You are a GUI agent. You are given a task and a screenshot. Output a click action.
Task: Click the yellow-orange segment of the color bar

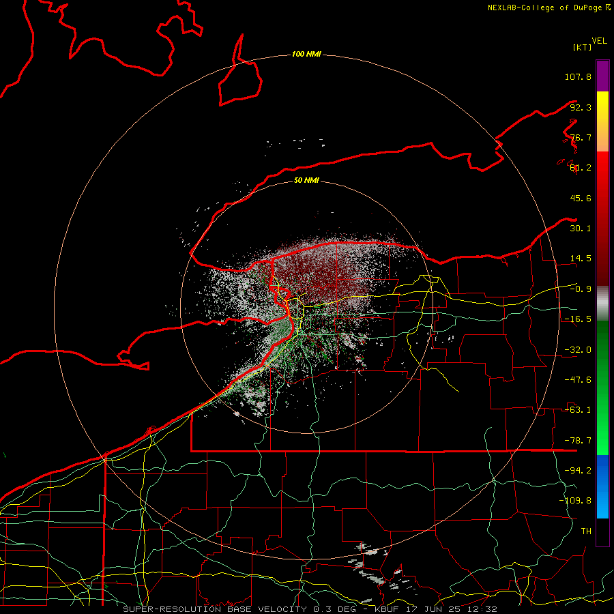602,121
